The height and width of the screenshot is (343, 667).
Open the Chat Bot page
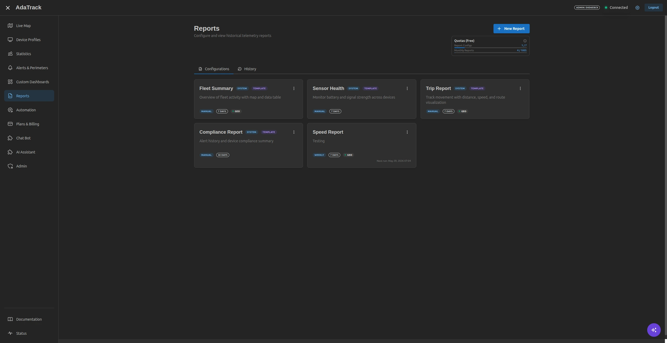[29, 138]
